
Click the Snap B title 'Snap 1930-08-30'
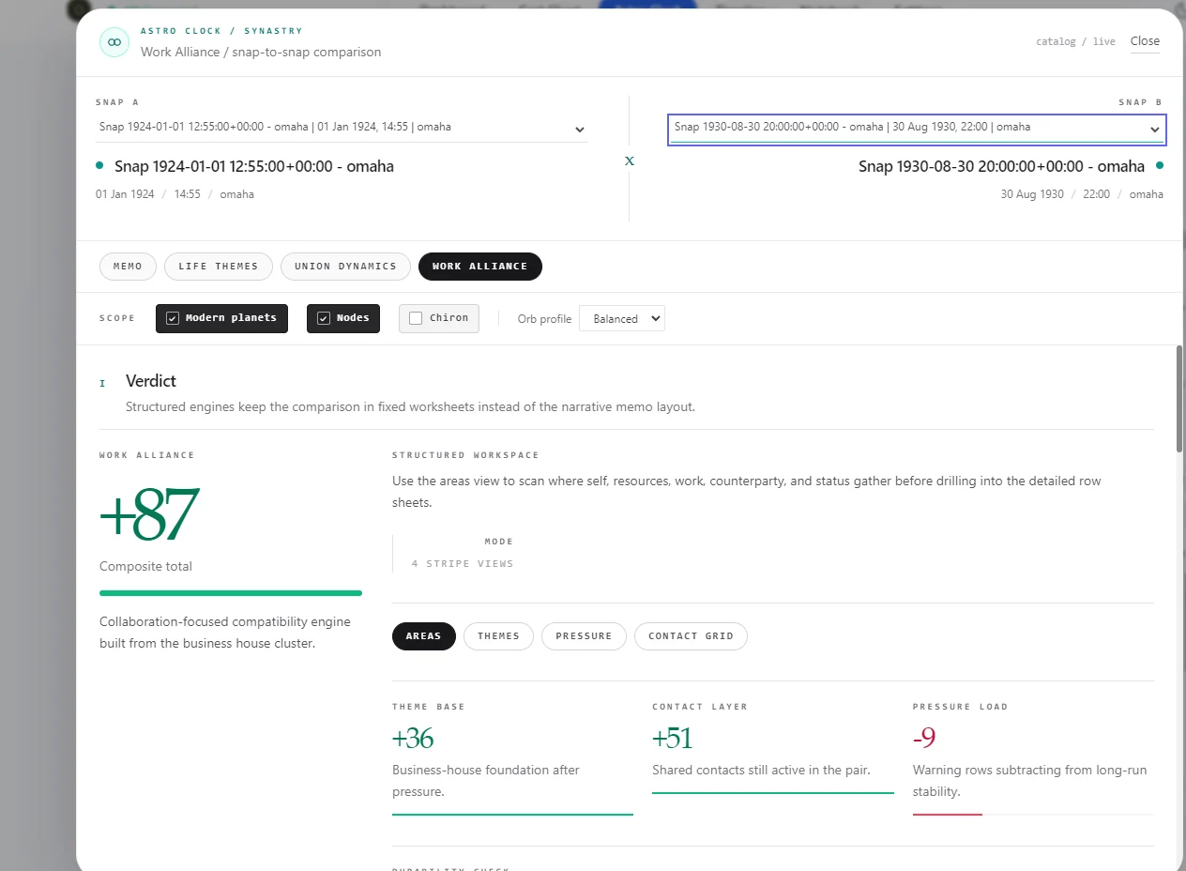1001,166
